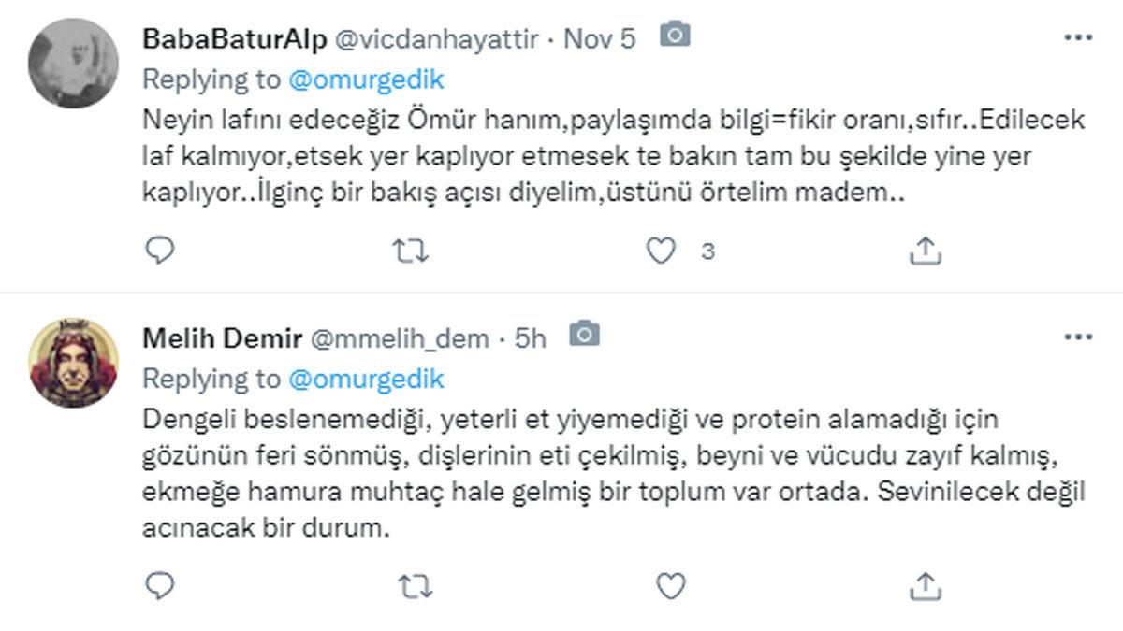Click the 3 likes count
The width and height of the screenshot is (1123, 631).
[707, 250]
